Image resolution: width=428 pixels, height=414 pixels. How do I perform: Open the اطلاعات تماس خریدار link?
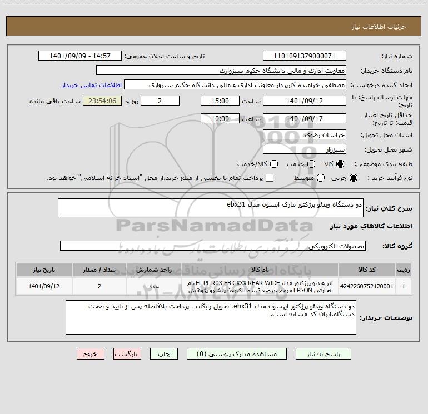pos(92,85)
